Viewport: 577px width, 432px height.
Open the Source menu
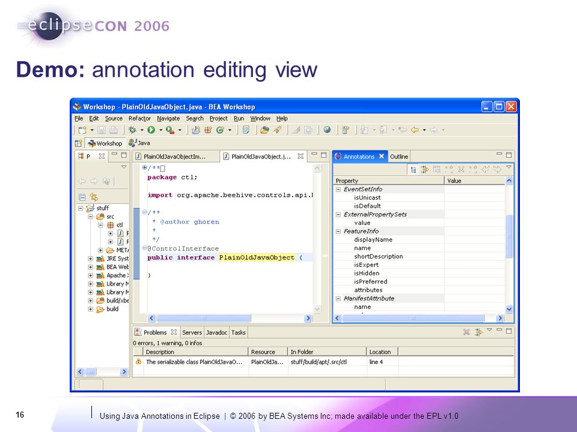(x=114, y=118)
